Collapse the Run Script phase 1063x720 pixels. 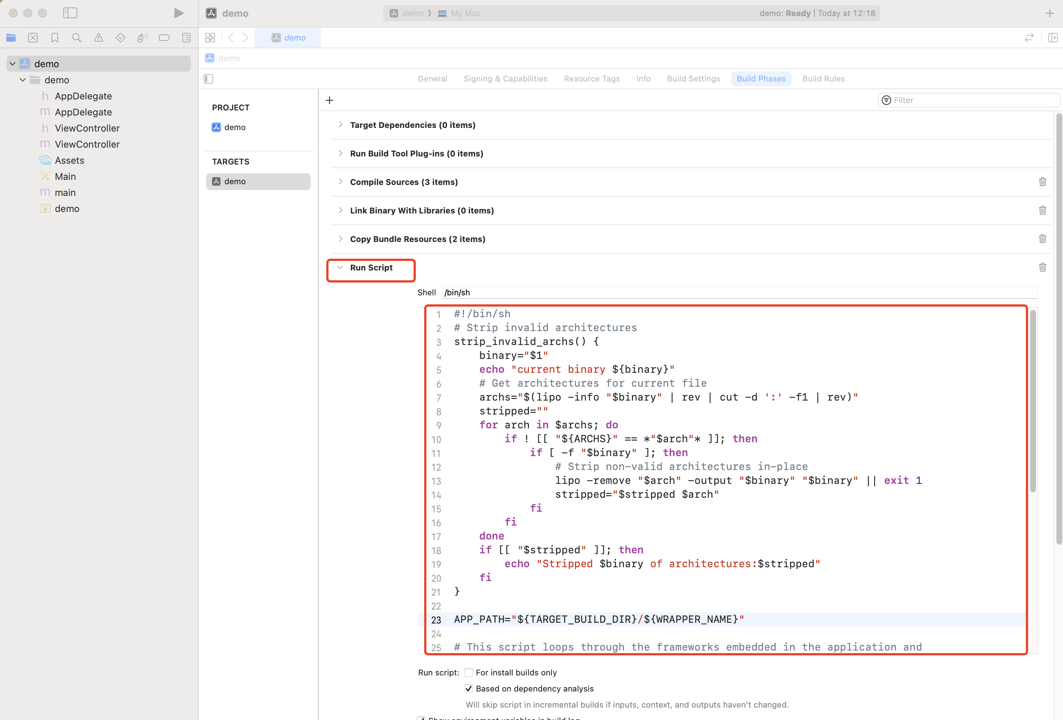coord(340,268)
